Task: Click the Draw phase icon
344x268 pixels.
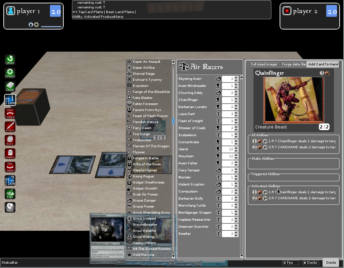Action: click(x=10, y=87)
